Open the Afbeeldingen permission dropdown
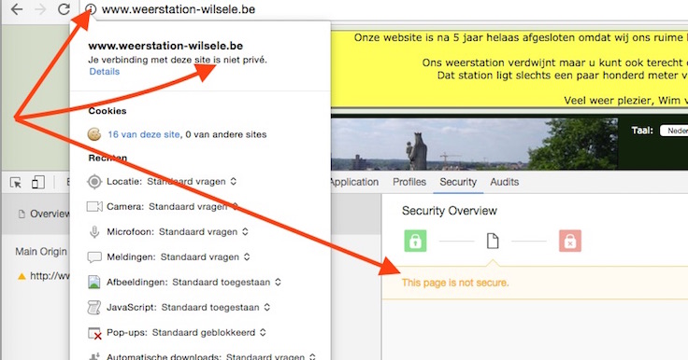688x360 pixels. click(226, 282)
